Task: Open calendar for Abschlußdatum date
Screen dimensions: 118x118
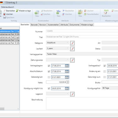Action: tap(67, 72)
